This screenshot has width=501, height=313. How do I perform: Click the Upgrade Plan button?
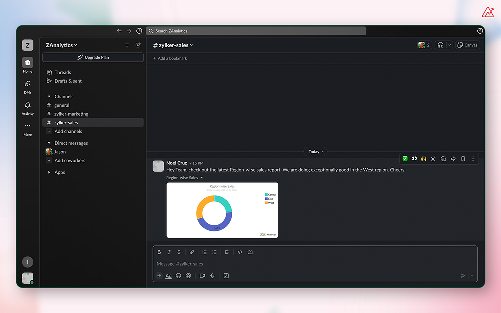click(x=93, y=57)
